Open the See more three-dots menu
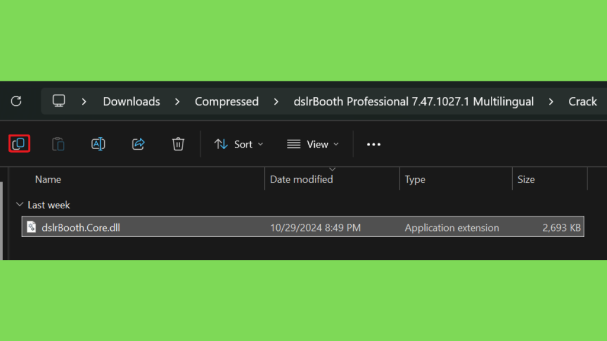Viewport: 607px width, 341px height. coord(373,144)
